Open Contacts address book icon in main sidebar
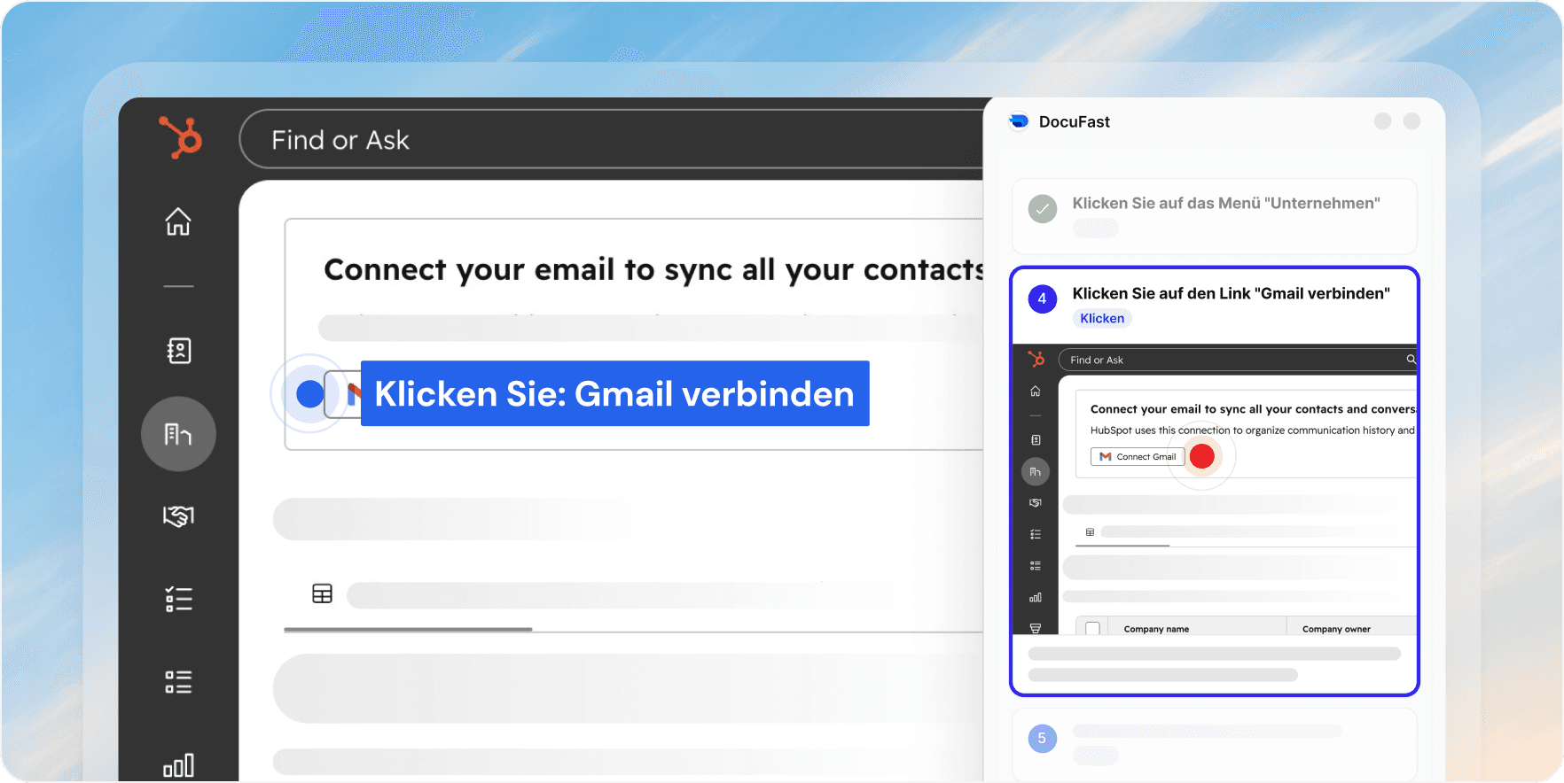The image size is (1564, 783). pyautogui.click(x=178, y=351)
